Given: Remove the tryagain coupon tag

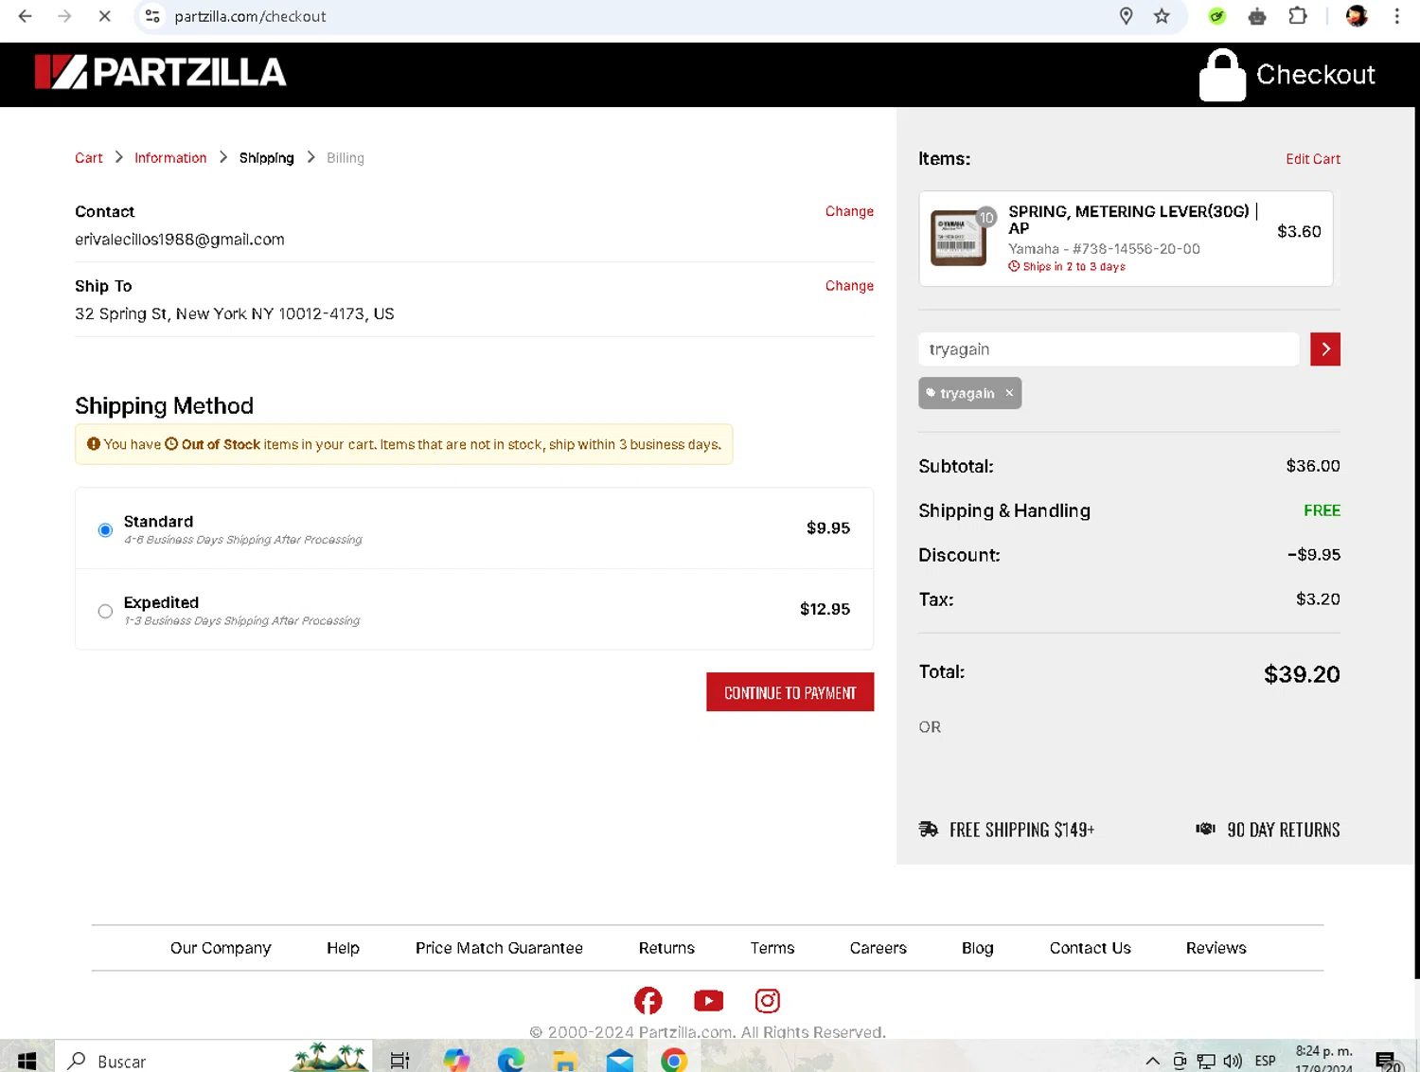Looking at the screenshot, I should (x=1009, y=393).
